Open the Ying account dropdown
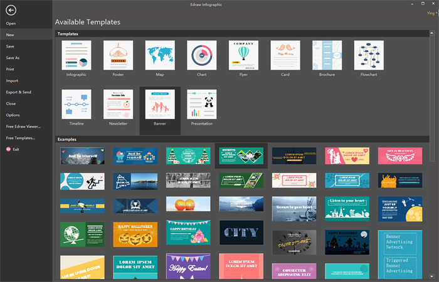 coord(432,13)
